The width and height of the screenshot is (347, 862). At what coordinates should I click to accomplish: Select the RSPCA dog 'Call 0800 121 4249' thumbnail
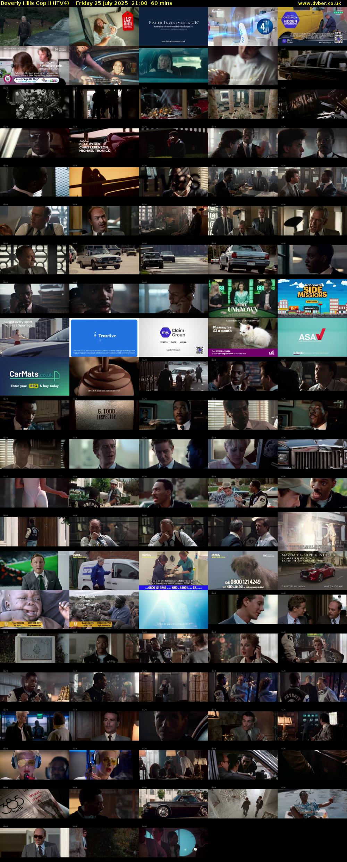click(243, 571)
